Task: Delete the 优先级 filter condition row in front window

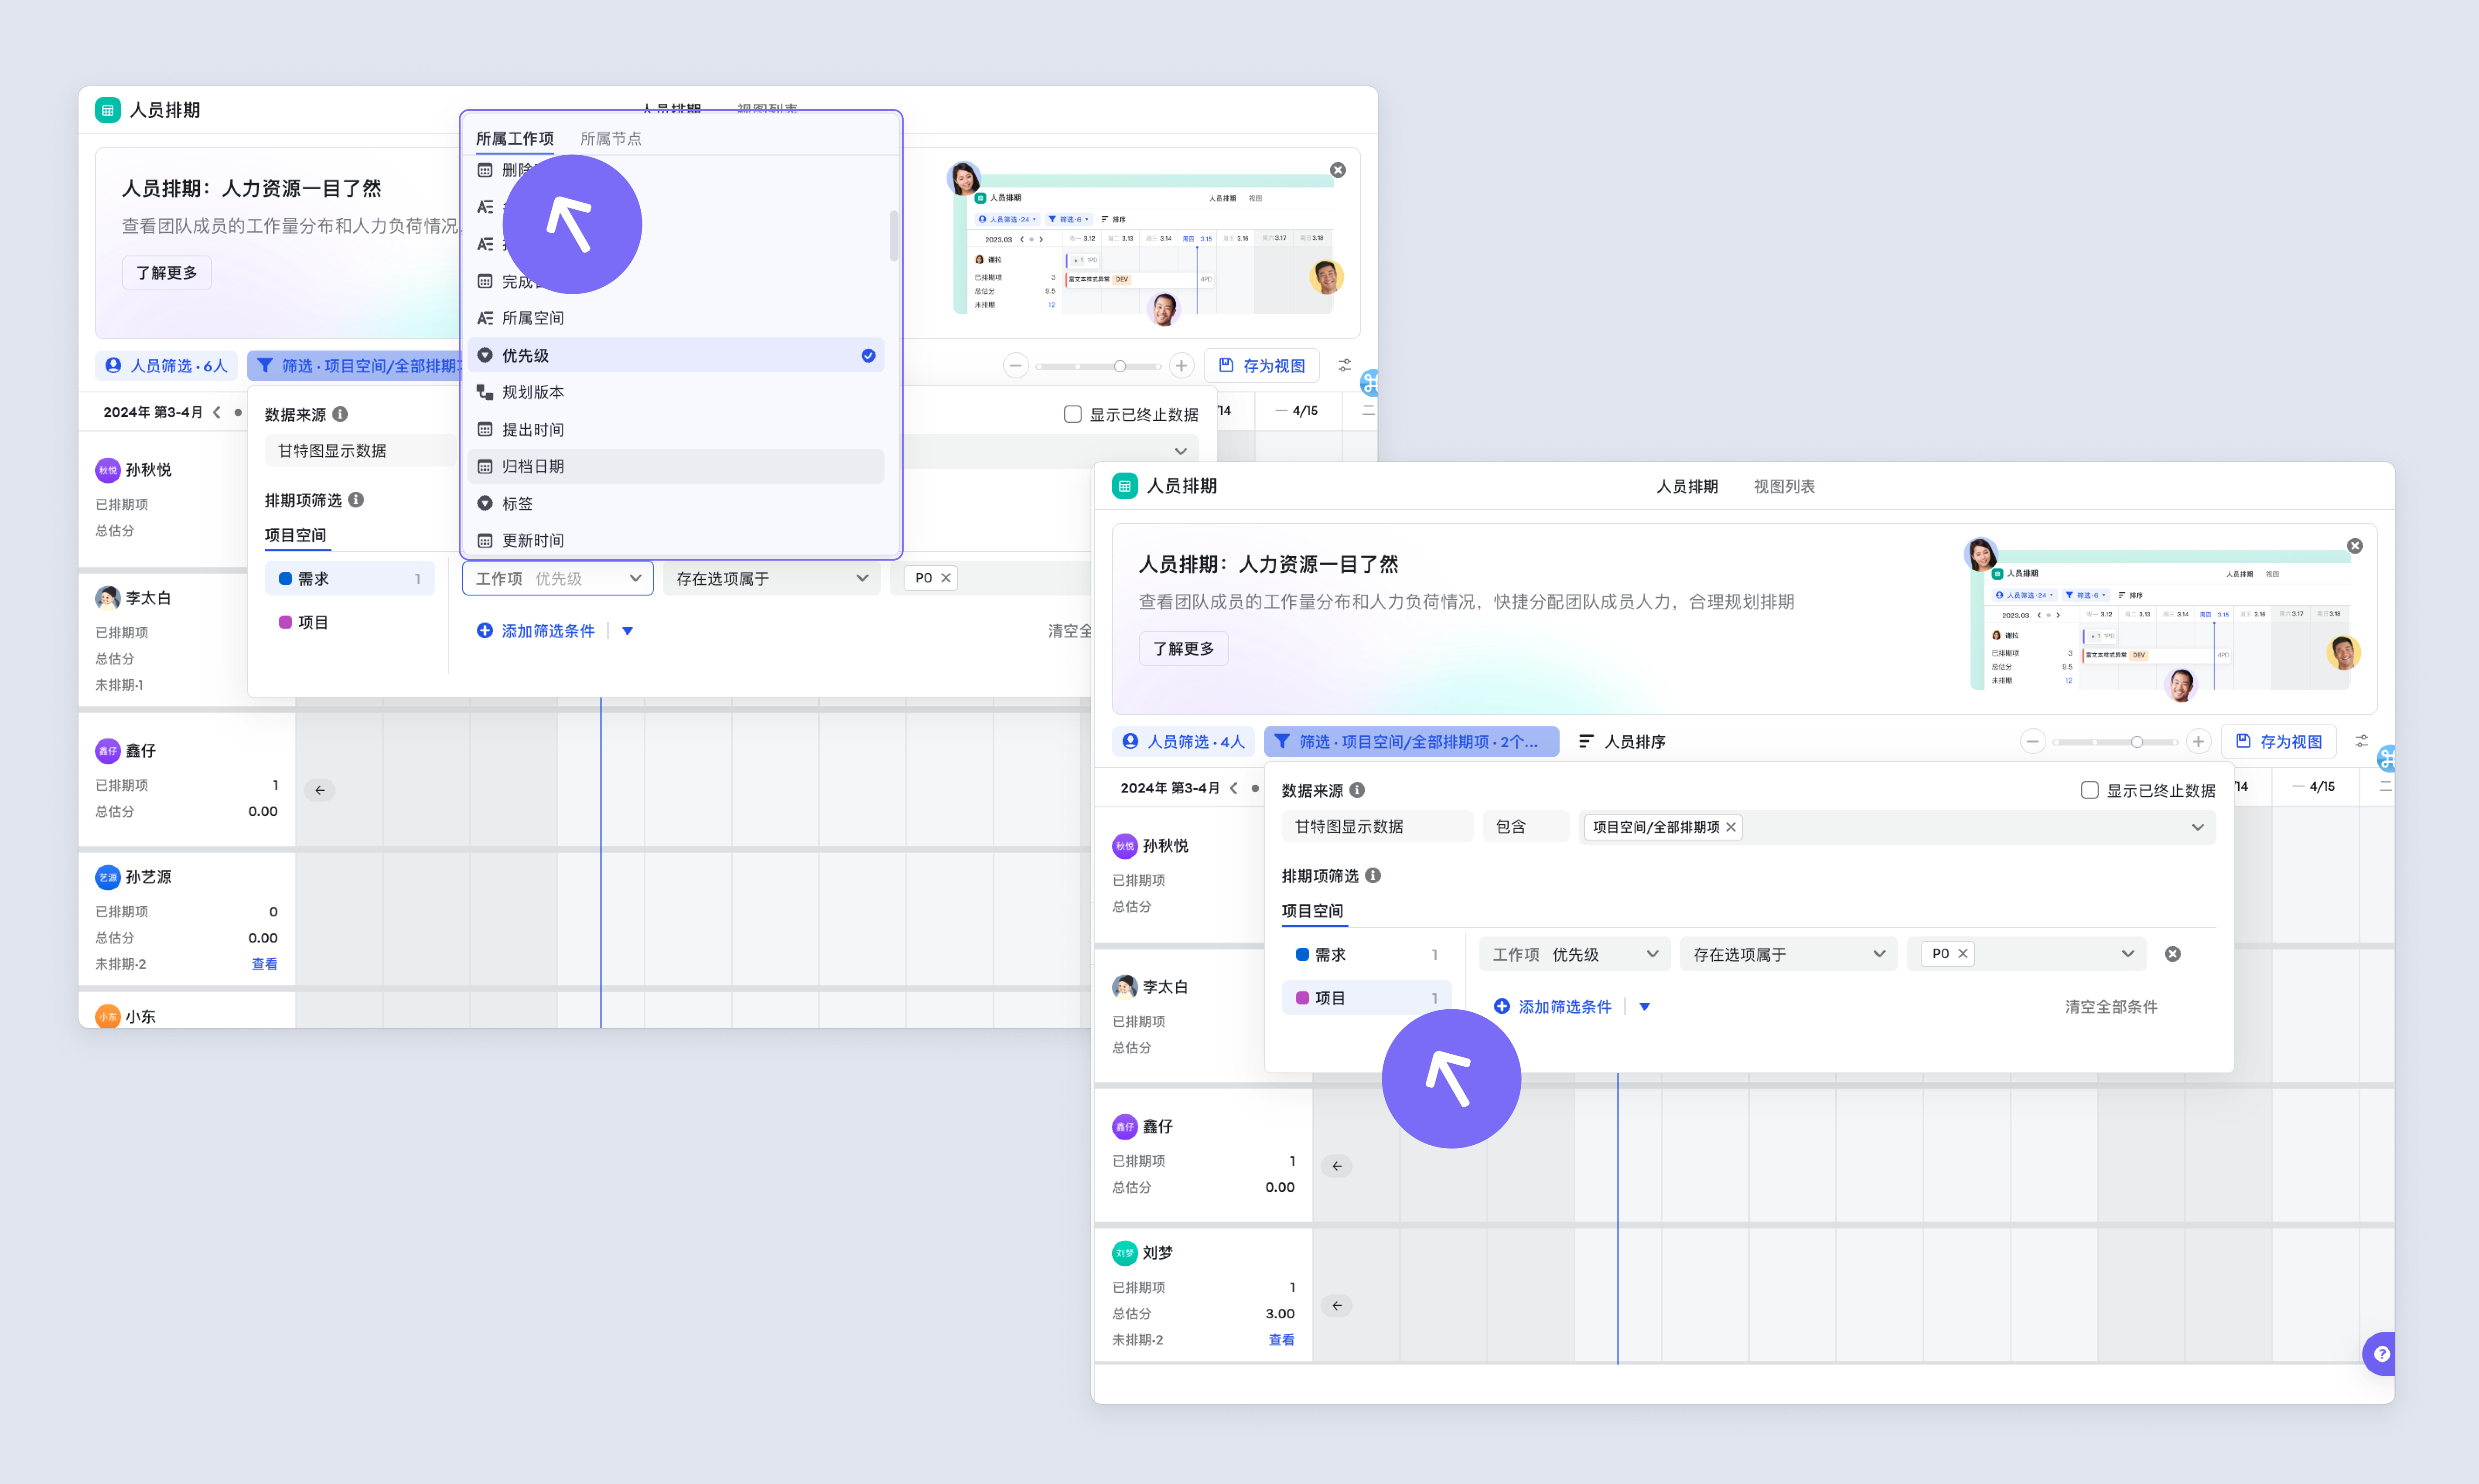Action: [2173, 954]
